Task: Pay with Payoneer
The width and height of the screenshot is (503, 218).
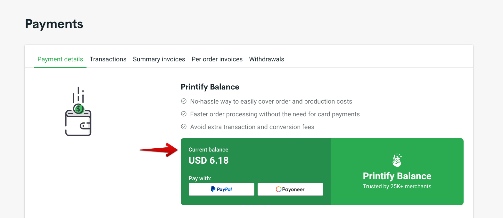Action: pyautogui.click(x=290, y=189)
